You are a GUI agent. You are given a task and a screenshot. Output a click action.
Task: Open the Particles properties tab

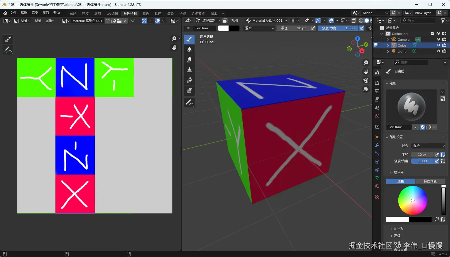tap(377, 153)
